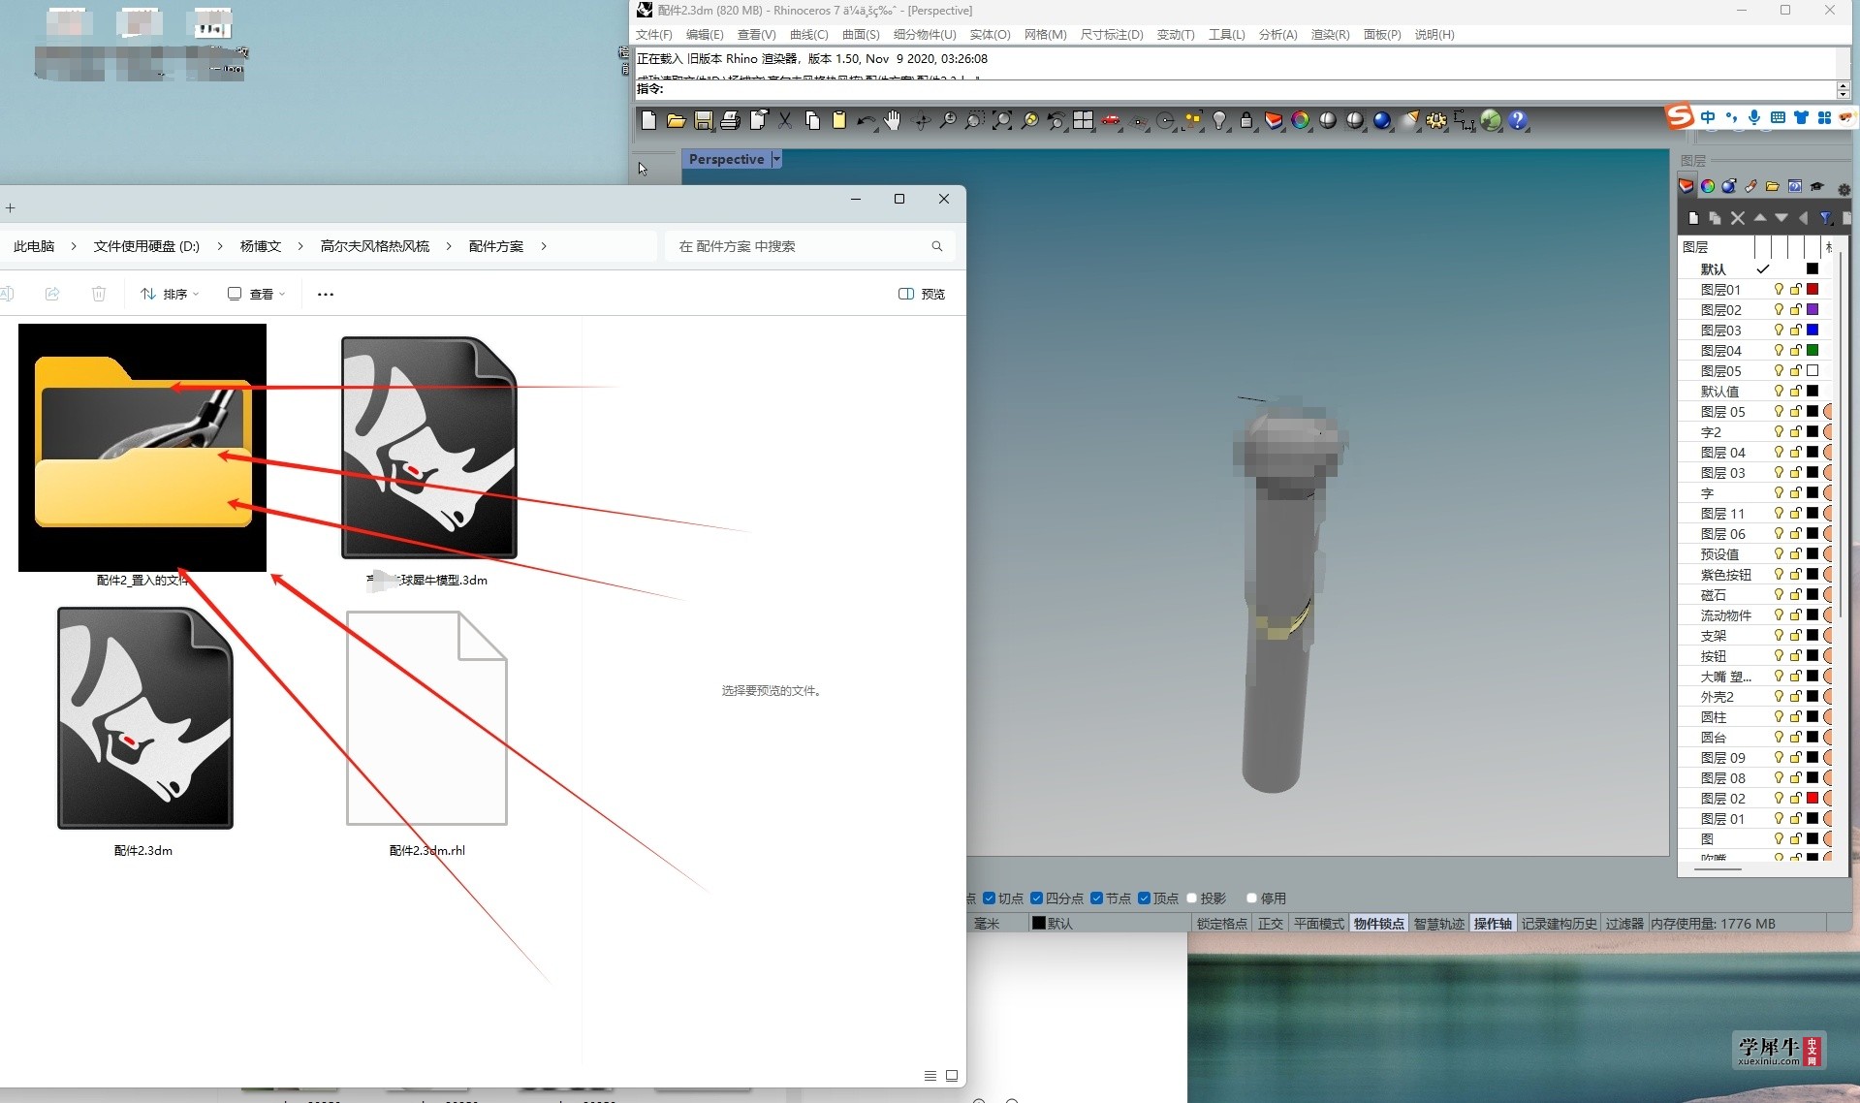Click green color swatch of 图层04
This screenshot has height=1103, width=1860.
pos(1812,350)
